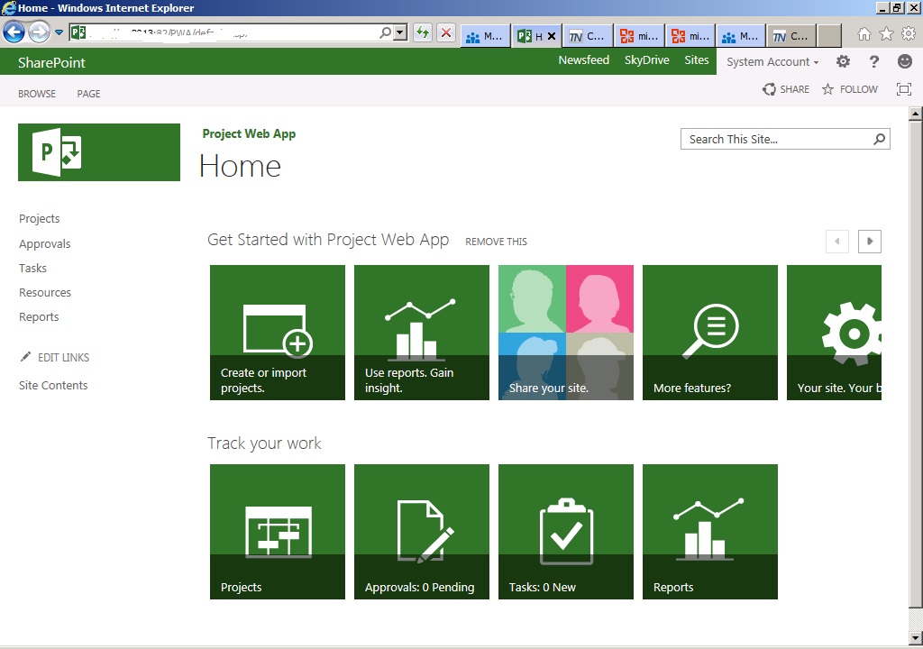Click the next arrow of Get Started carousel
The height and width of the screenshot is (649, 923).
point(870,241)
